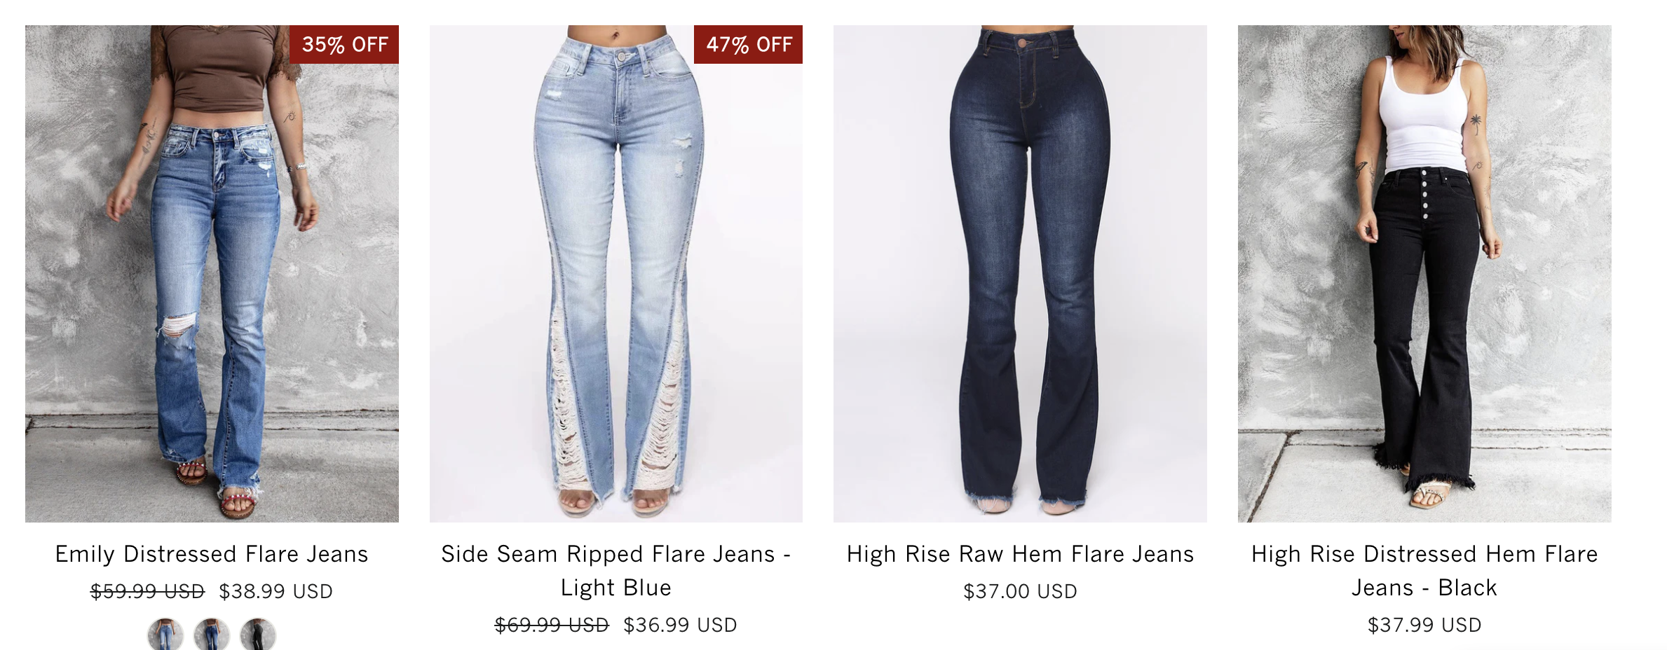Viewport: 1667px width, 650px height.
Task: Select the dark blue jeans color swatch
Action: pyautogui.click(x=212, y=634)
